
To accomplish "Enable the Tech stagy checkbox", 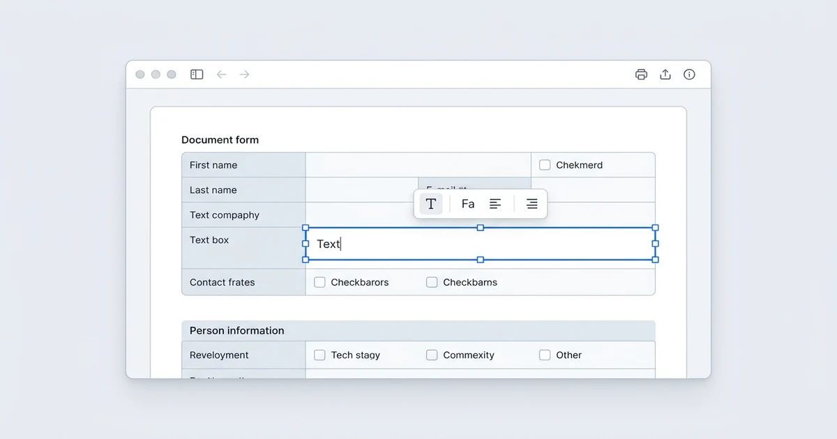I will 319,355.
